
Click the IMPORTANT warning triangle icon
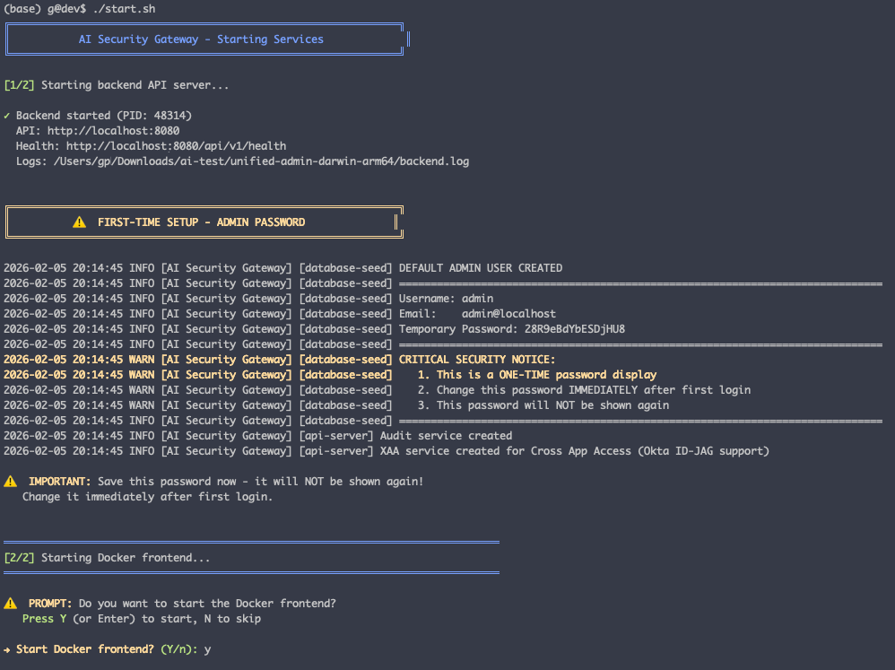[x=11, y=481]
